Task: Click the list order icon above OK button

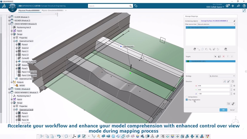Action: click(x=228, y=104)
